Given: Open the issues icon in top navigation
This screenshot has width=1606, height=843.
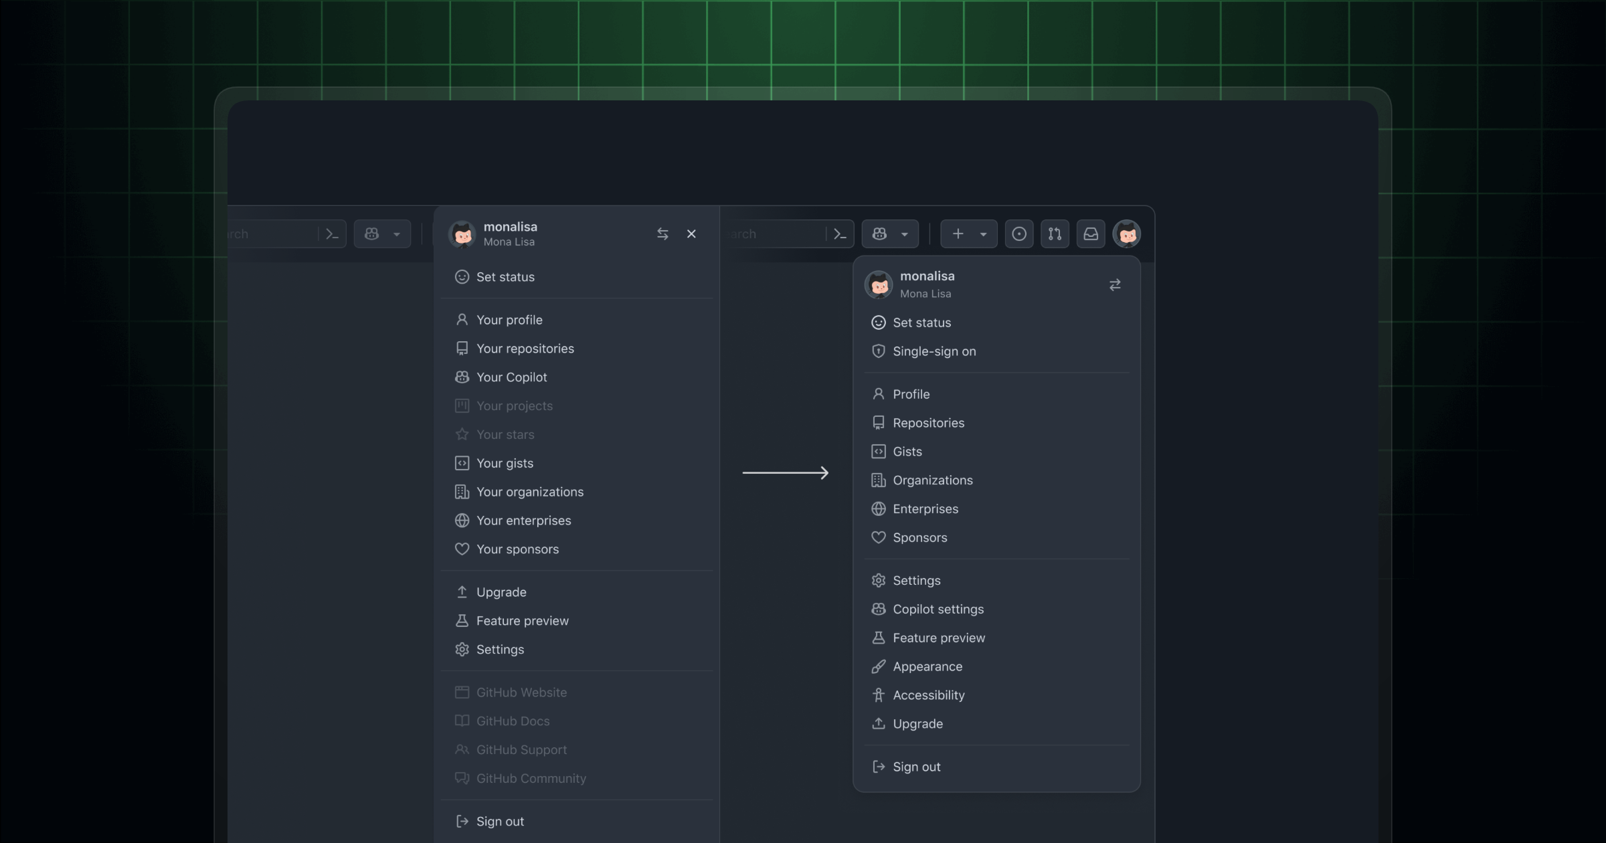Looking at the screenshot, I should pyautogui.click(x=1018, y=234).
